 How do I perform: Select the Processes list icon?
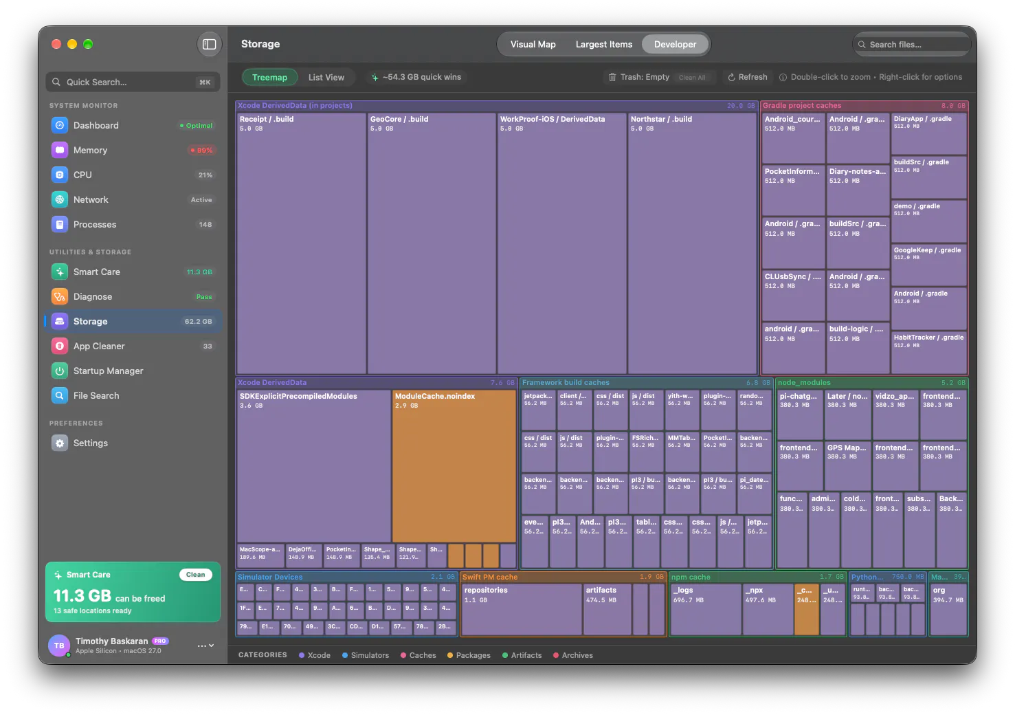pos(60,224)
